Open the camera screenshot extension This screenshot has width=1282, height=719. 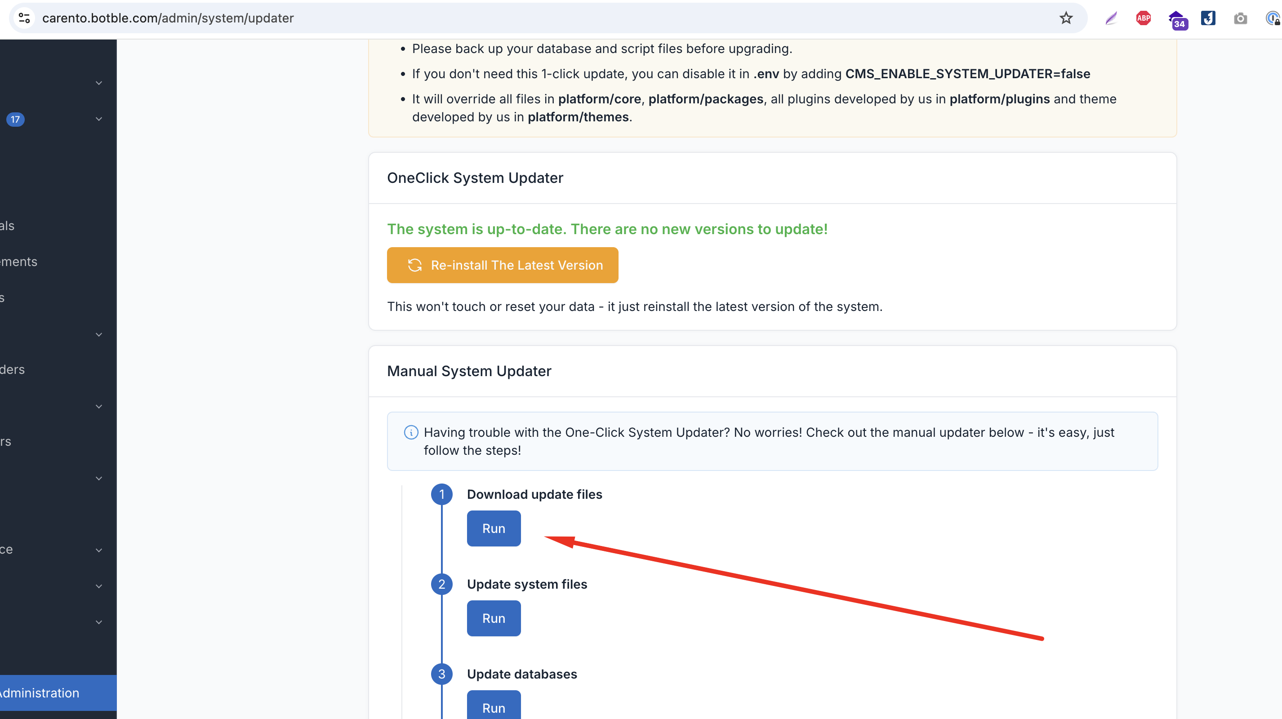click(1240, 18)
